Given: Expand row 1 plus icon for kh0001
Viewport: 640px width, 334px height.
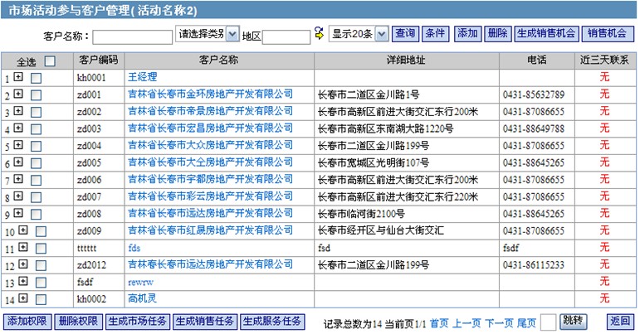Looking at the screenshot, I should [17, 77].
